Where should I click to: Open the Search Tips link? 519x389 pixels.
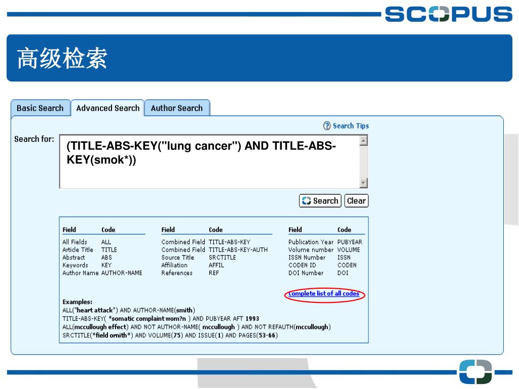tap(351, 126)
